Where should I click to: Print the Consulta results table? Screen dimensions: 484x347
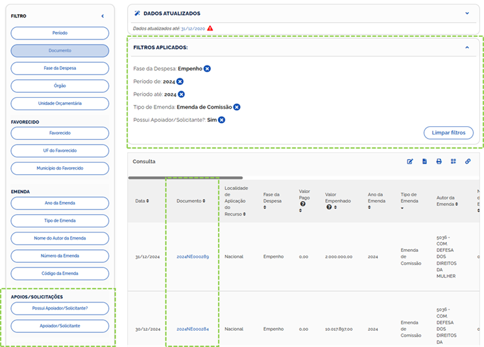click(439, 161)
